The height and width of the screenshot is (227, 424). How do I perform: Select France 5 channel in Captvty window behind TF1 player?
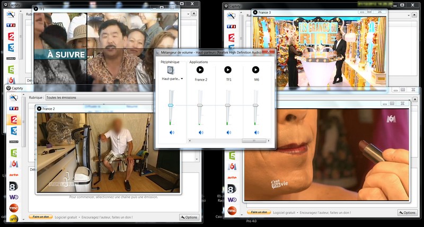coord(11,69)
